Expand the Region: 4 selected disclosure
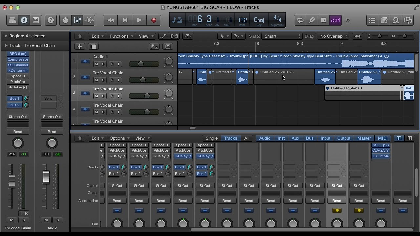420x236 pixels. (6, 36)
